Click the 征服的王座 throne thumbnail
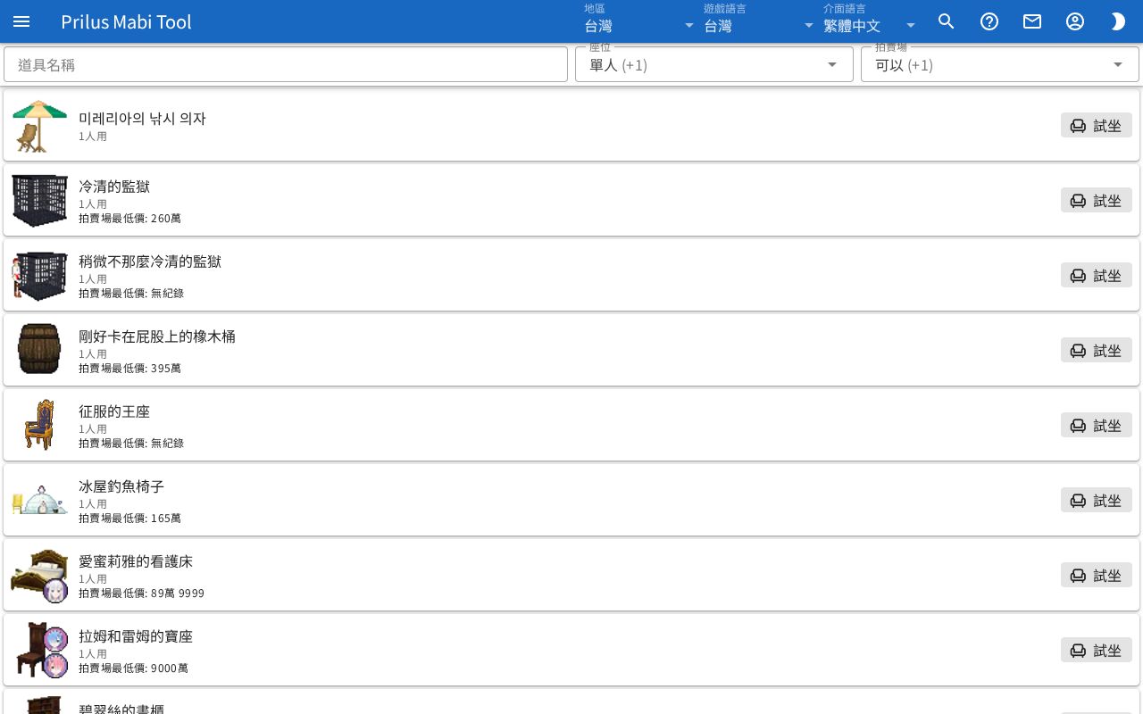Screen dimensions: 1143x714 coord(39,425)
